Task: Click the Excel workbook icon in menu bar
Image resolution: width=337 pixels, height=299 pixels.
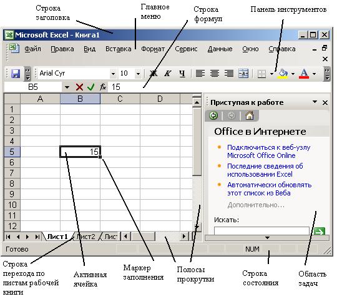Action: tap(14, 48)
